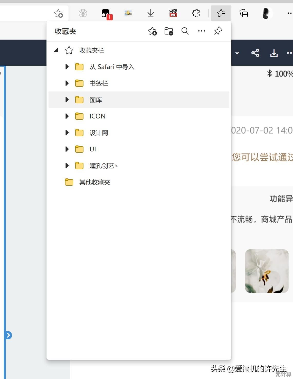Image resolution: width=293 pixels, height=379 pixels.
Task: Open the white flower thumbnail image
Action: (x=267, y=271)
